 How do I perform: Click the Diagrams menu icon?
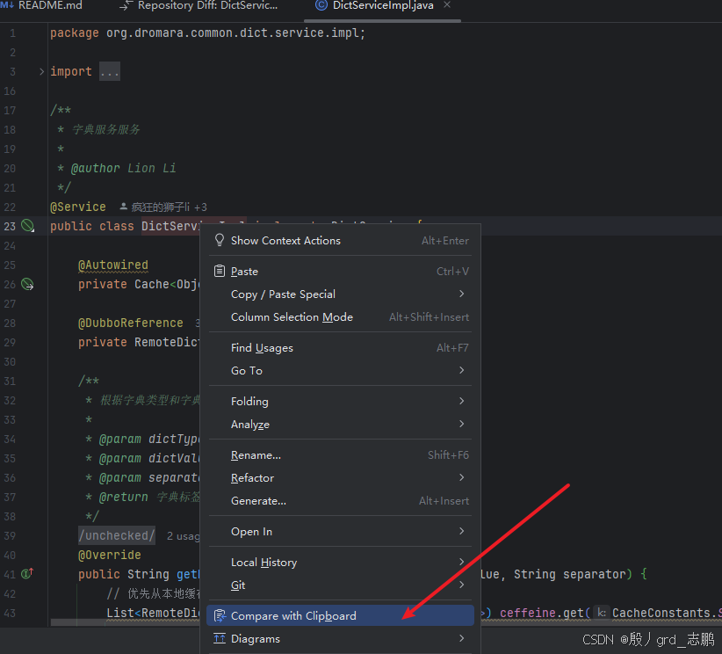coord(220,638)
